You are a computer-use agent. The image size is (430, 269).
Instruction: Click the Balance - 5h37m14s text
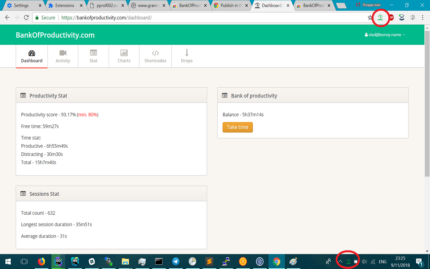tap(243, 115)
